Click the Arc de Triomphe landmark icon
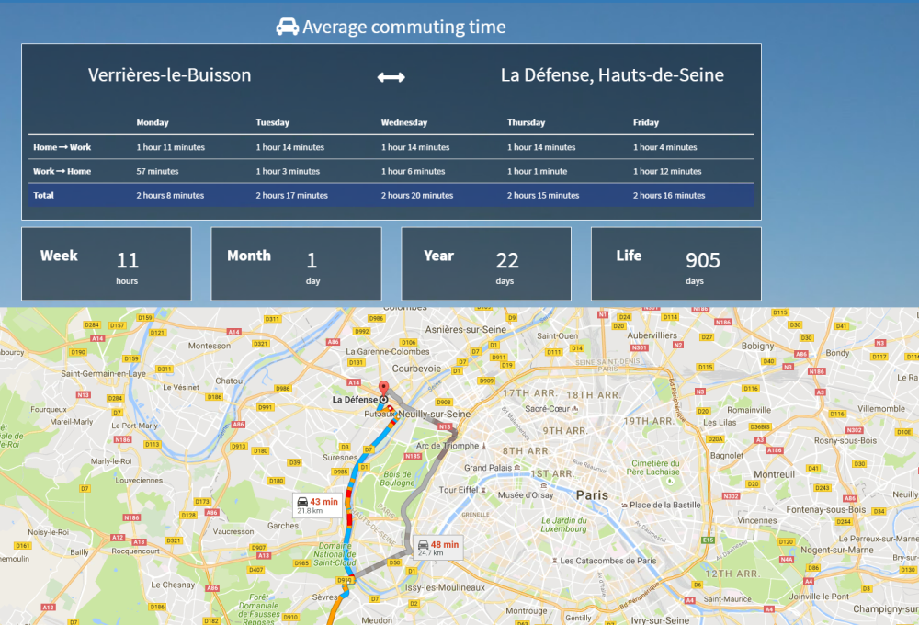Viewport: 919px width, 625px height. [484, 446]
